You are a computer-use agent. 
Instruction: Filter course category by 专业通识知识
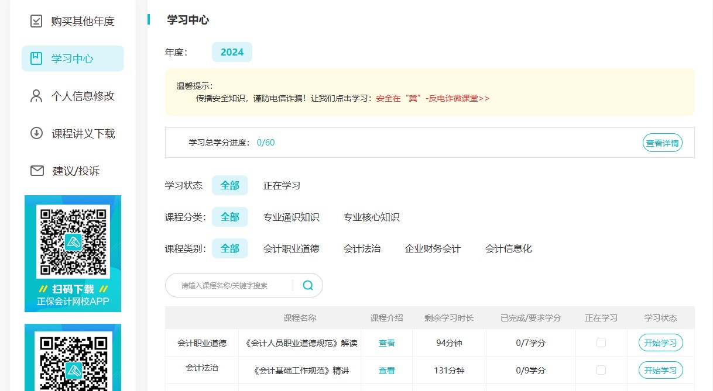point(291,217)
